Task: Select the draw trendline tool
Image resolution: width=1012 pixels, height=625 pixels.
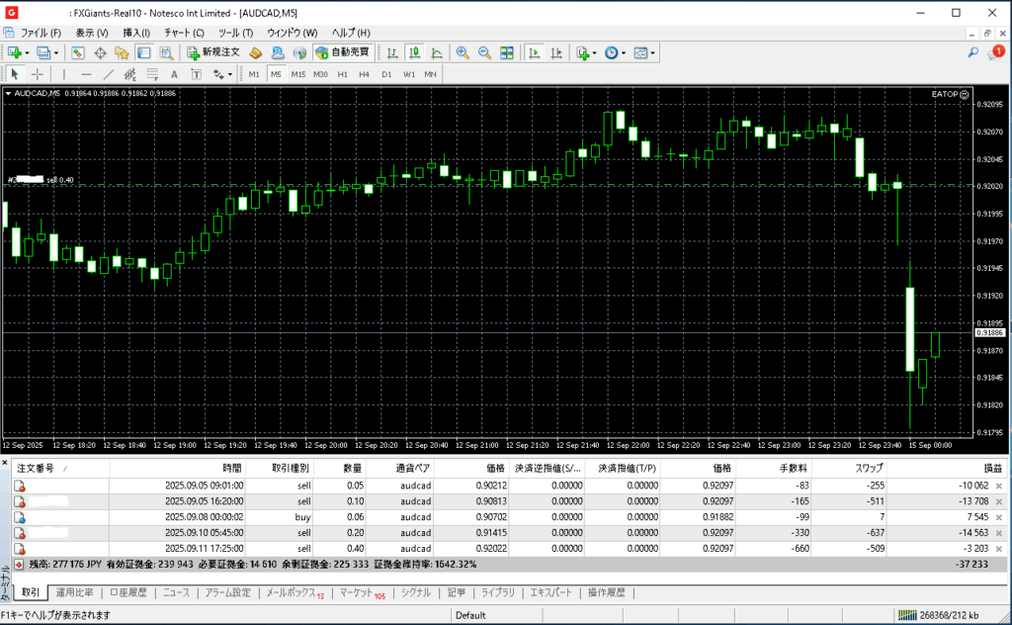Action: (108, 74)
